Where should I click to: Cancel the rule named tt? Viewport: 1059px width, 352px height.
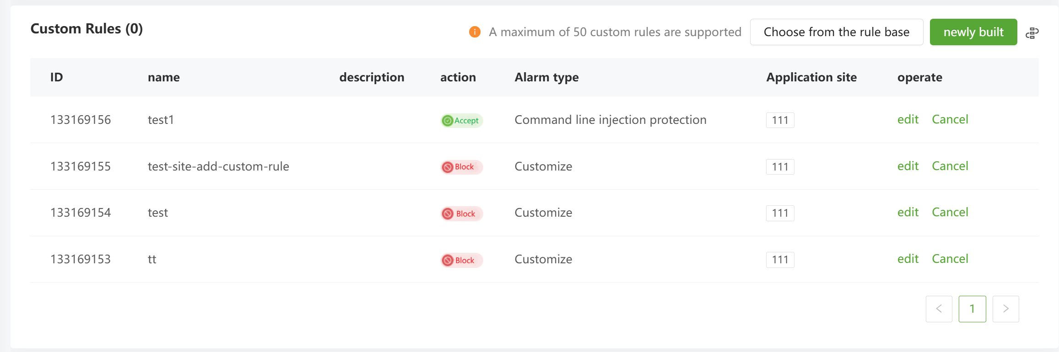click(950, 259)
